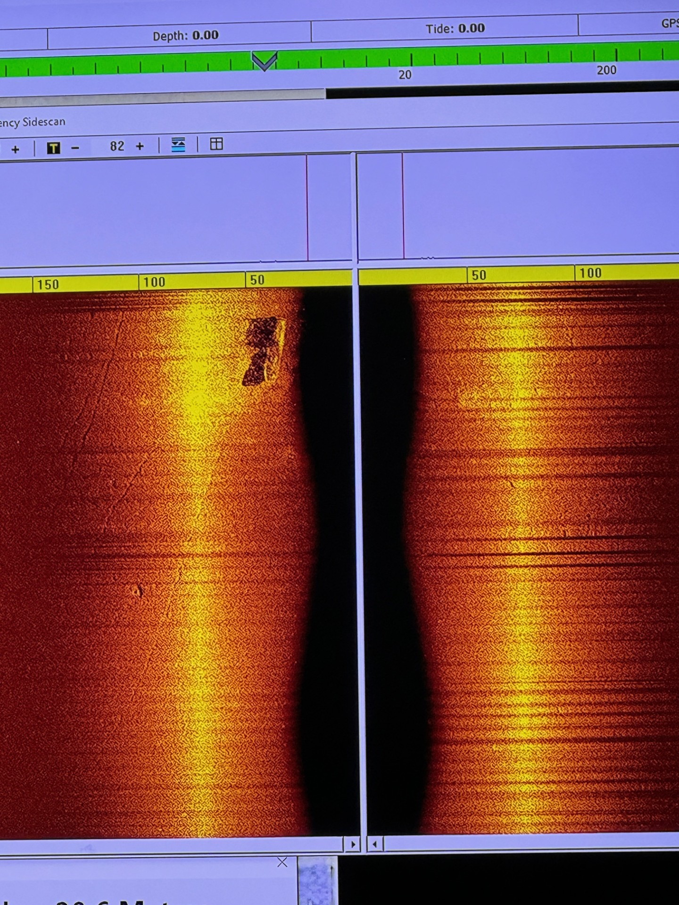Click the 50 mark on right range ruler
Viewport: 679px width, 905px height.
point(479,275)
